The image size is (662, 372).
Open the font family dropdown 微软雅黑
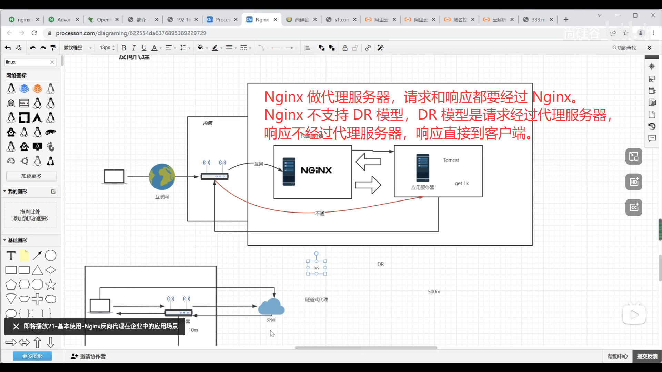tap(77, 48)
